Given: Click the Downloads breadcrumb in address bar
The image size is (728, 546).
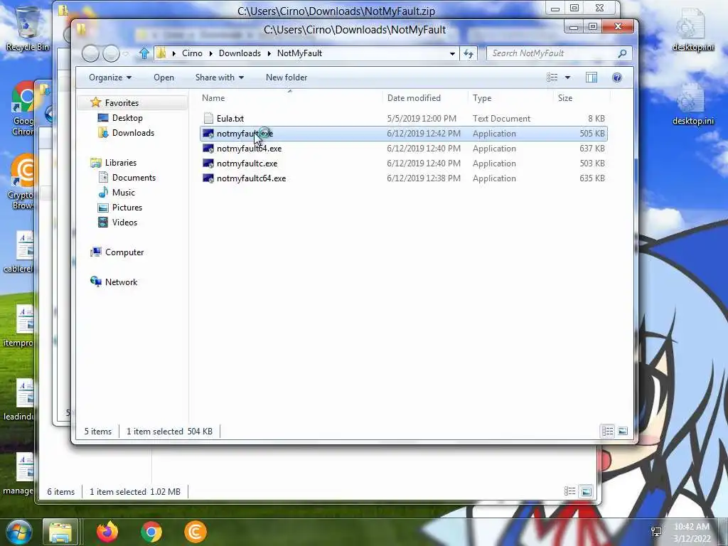Looking at the screenshot, I should coord(240,53).
